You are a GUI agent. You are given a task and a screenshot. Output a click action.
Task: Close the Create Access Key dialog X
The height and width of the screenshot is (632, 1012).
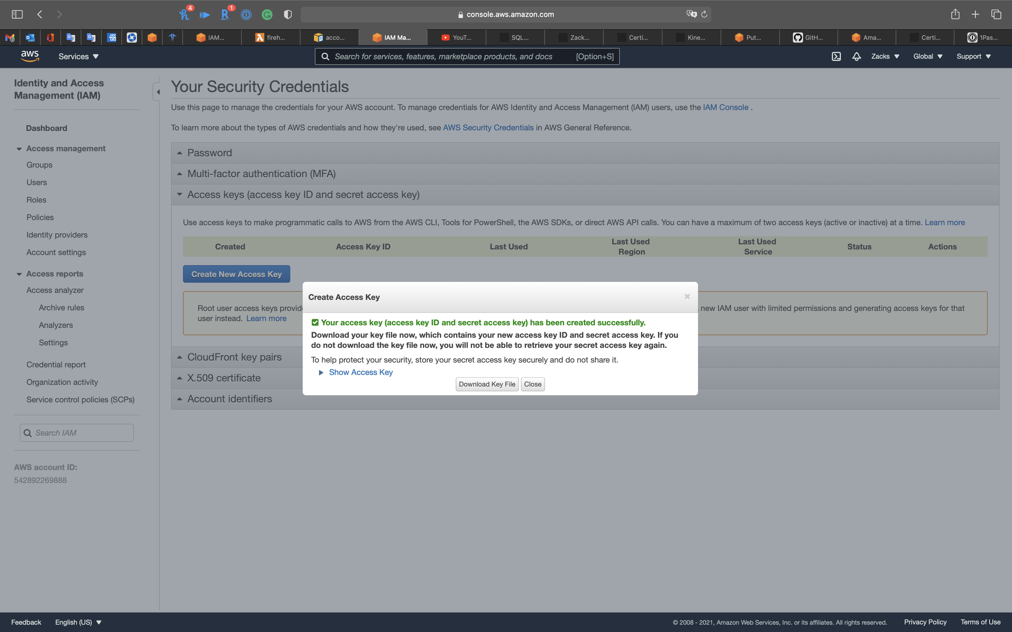(x=687, y=296)
